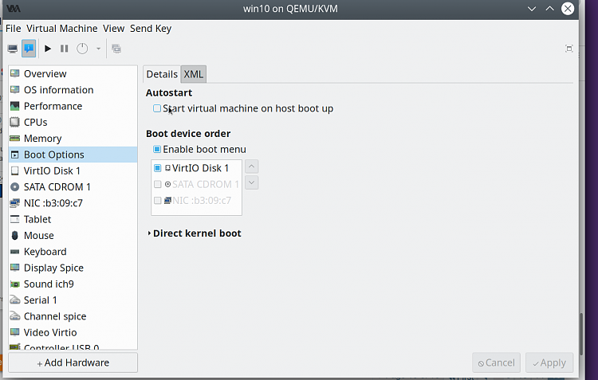Screen dimensions: 598x380
Task: Pause the virtual machine
Action: click(64, 49)
